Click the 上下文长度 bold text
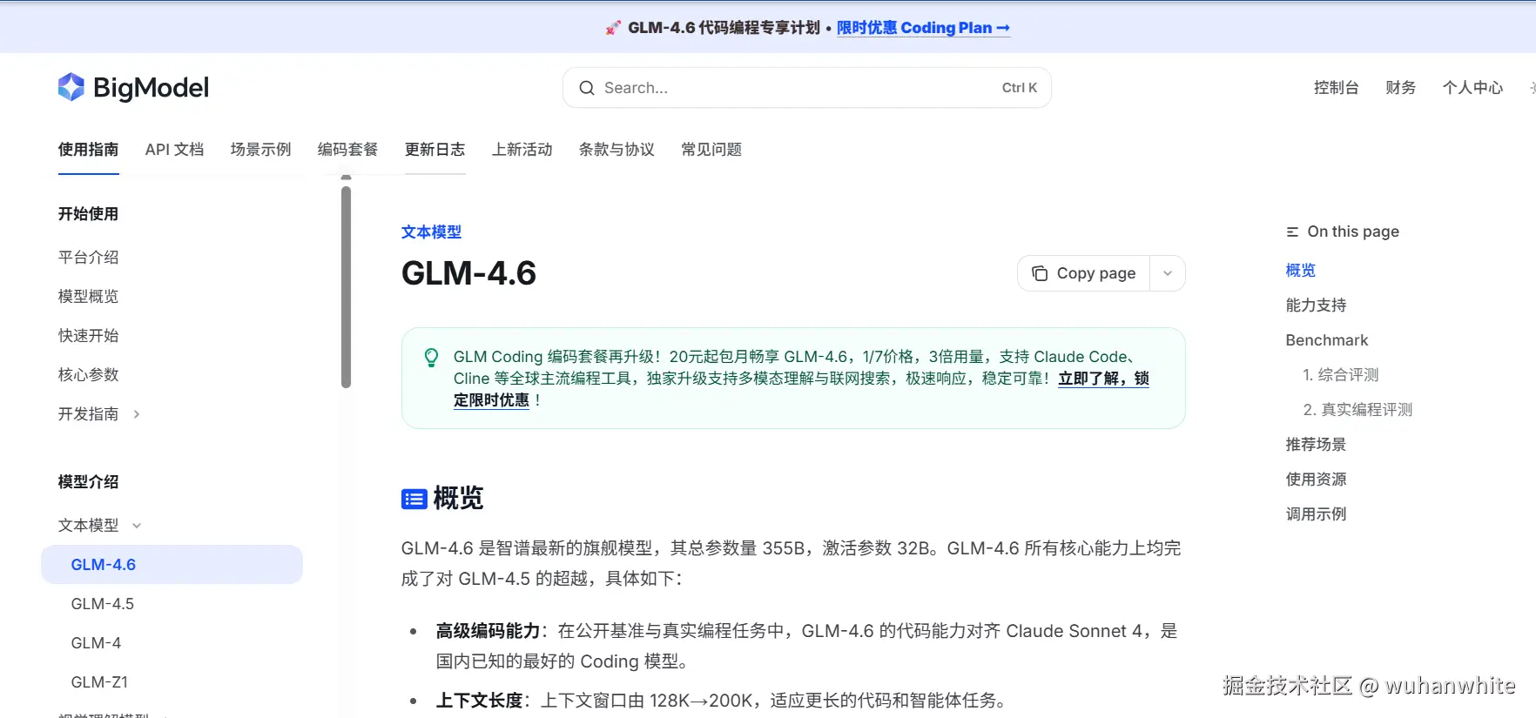The height and width of the screenshot is (718, 1536). click(x=480, y=701)
